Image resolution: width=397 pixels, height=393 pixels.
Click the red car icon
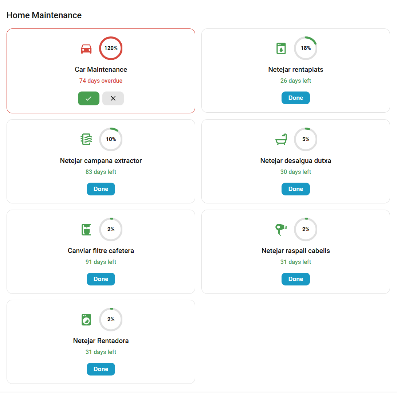(x=86, y=48)
